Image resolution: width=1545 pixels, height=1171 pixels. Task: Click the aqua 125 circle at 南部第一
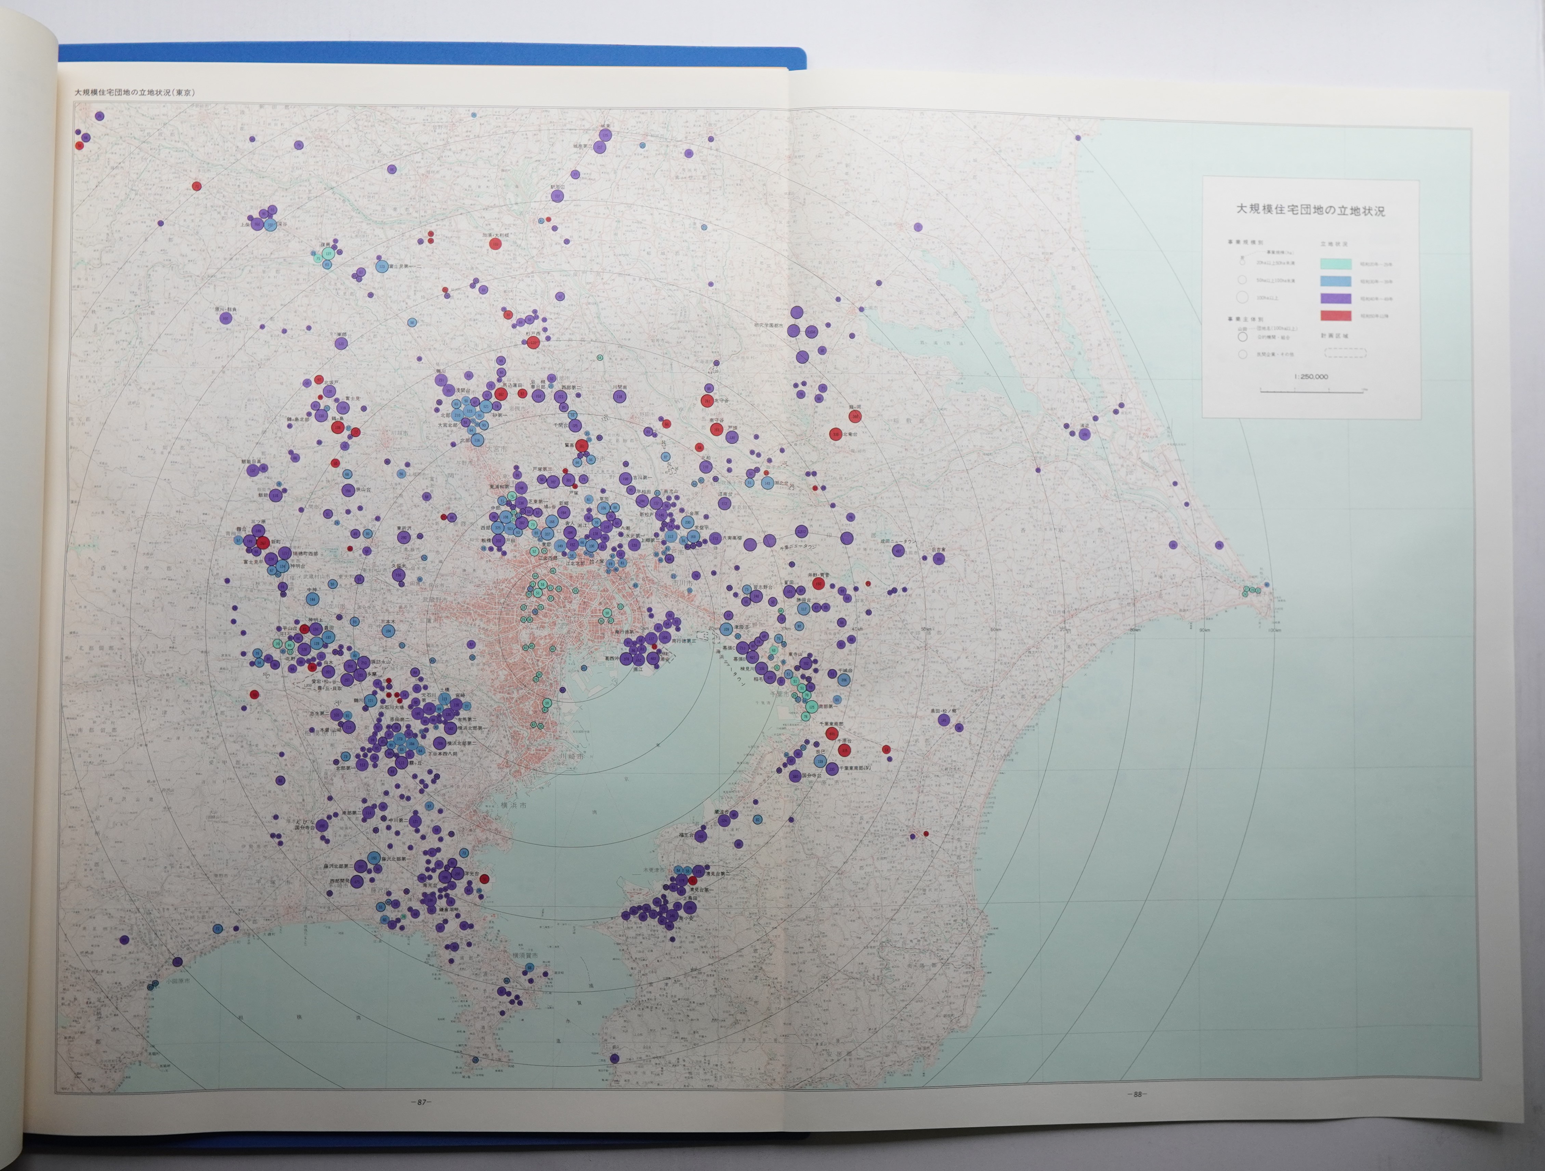812,707
